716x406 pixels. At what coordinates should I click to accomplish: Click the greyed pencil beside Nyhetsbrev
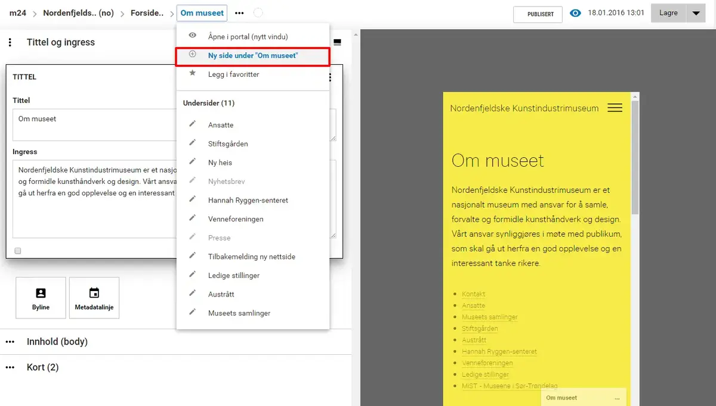pyautogui.click(x=192, y=180)
